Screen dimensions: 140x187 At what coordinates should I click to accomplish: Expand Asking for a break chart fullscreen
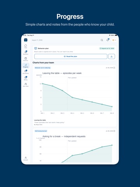pyautogui.click(x=114, y=131)
